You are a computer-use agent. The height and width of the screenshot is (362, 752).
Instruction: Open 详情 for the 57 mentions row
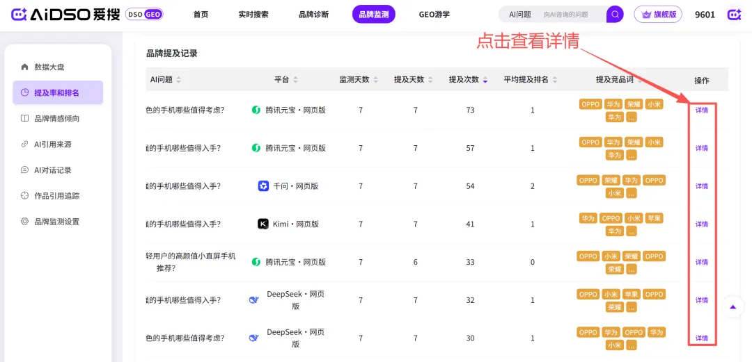point(702,149)
